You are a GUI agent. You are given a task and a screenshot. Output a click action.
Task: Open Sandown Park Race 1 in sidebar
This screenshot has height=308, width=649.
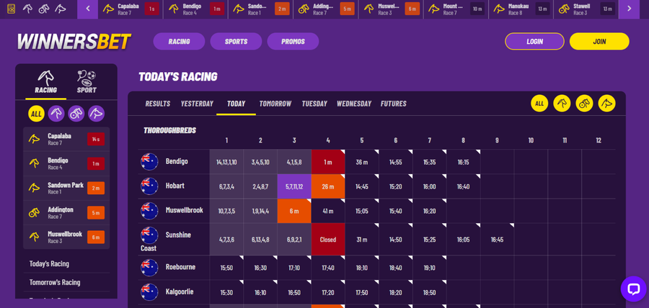coord(66,189)
